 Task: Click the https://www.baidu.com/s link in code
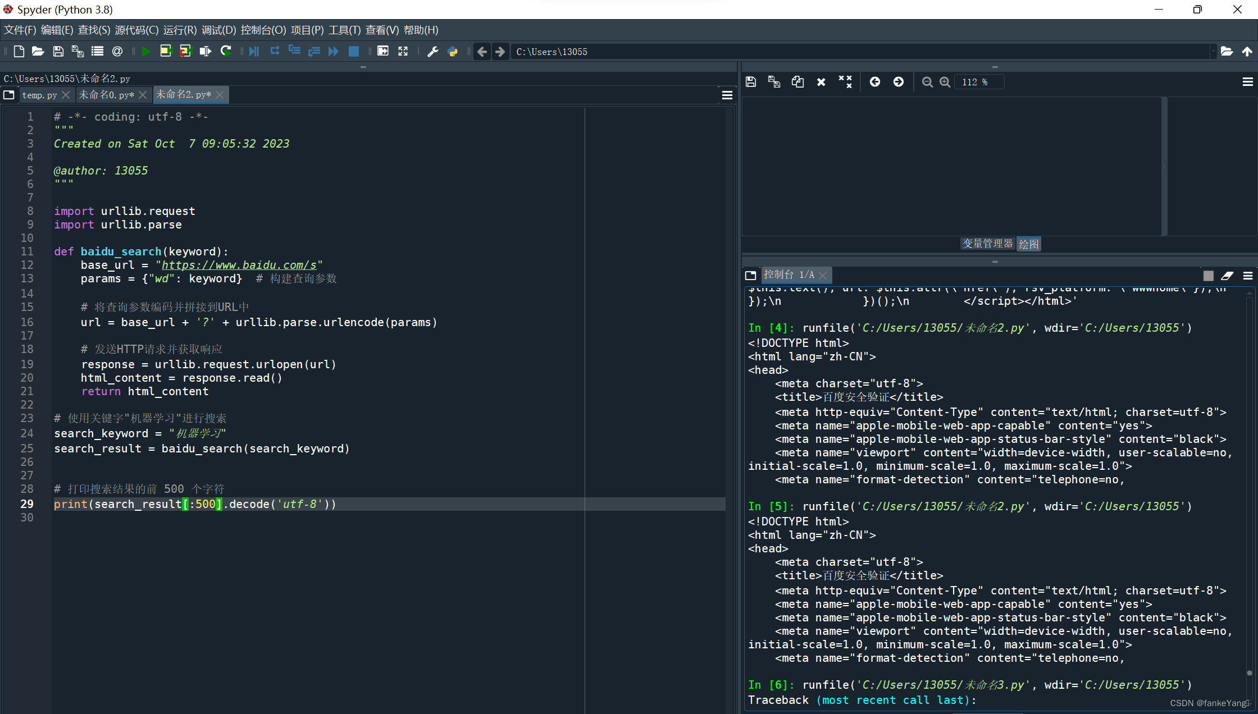click(239, 265)
